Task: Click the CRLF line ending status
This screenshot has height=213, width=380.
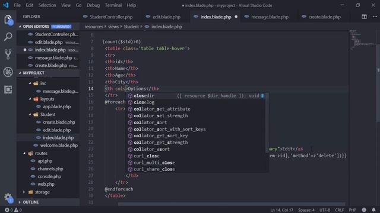Action: [339, 210]
